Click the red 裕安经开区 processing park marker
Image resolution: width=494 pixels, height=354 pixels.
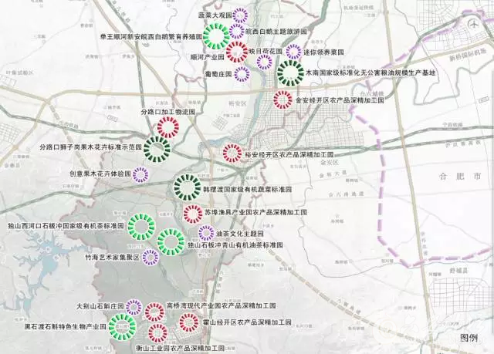pyautogui.click(x=232, y=153)
